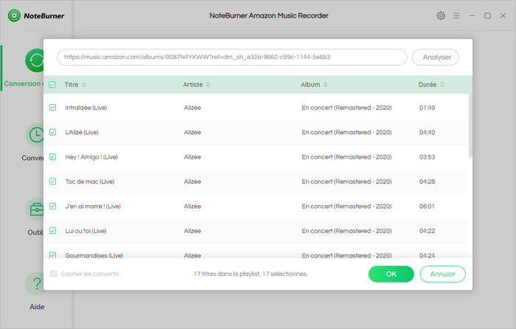
Task: Click the Intralizée (Live) title
Action: click(x=86, y=108)
